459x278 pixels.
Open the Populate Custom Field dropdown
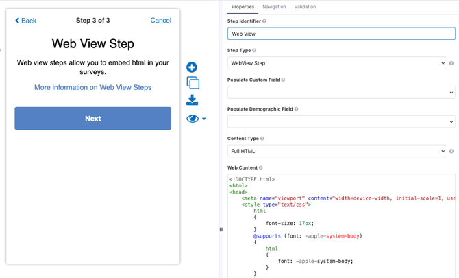click(x=341, y=93)
